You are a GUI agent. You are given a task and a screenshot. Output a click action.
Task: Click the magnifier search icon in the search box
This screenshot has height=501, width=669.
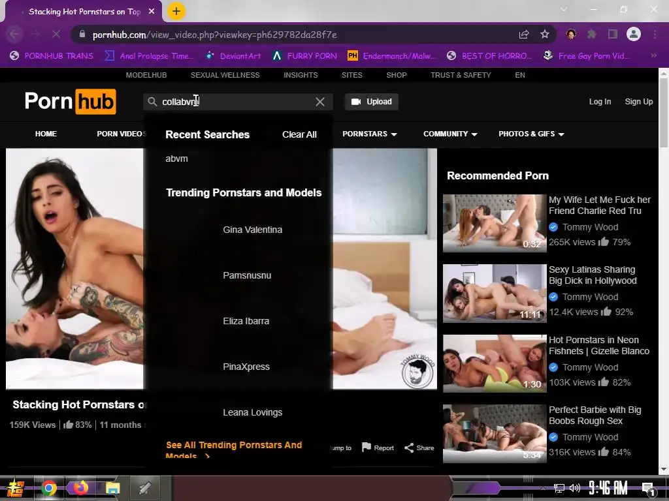coord(152,102)
